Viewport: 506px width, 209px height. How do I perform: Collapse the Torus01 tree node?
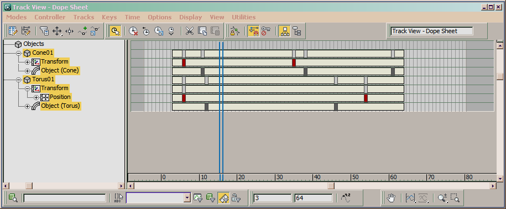click(18, 80)
